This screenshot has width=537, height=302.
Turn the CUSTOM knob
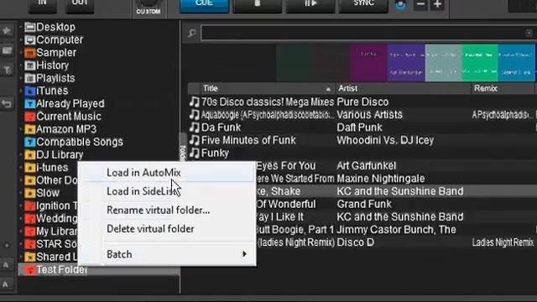(149, 3)
